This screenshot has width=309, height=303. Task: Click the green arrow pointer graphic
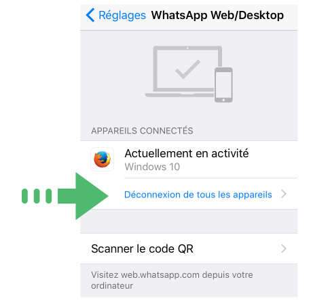[83, 196]
